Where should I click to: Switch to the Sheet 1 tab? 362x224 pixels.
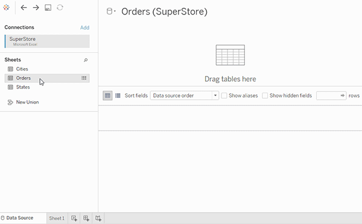pos(57,218)
